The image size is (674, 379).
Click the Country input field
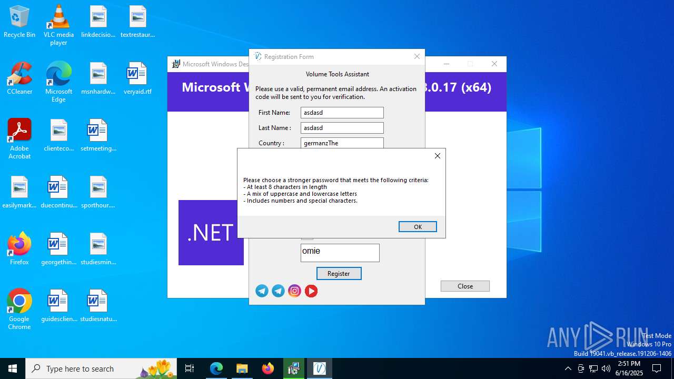click(342, 143)
